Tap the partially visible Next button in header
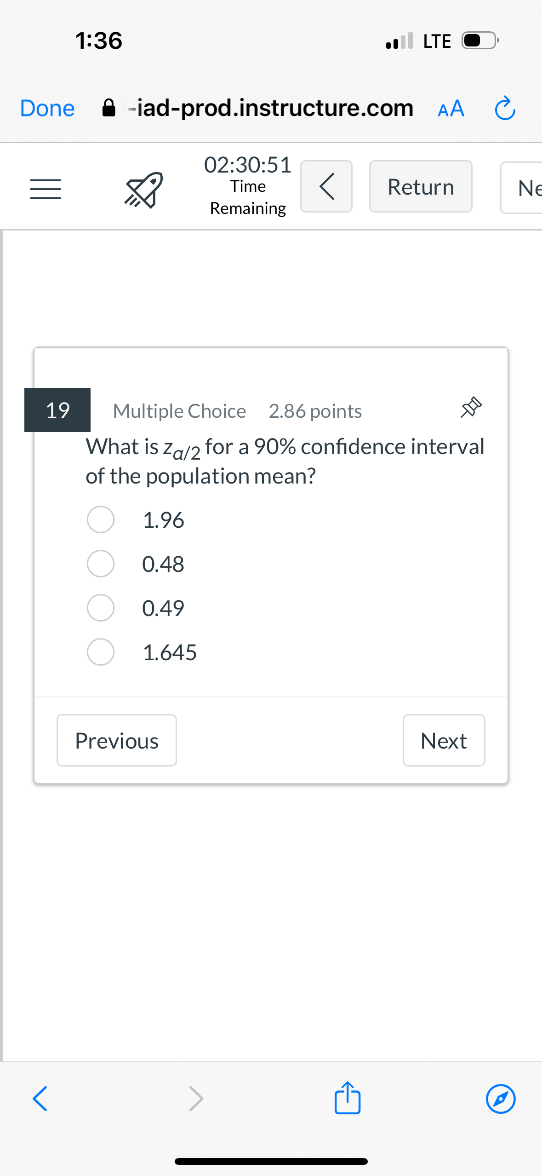 pyautogui.click(x=524, y=187)
